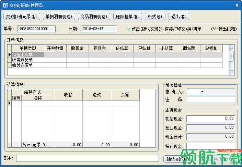Image resolution: width=242 pixels, height=167 pixels.
Task: Click the 现金合计 field
Action: coord(211,137)
